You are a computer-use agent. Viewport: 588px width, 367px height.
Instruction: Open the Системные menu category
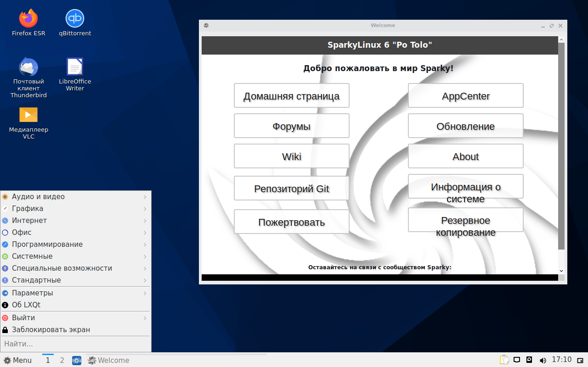pyautogui.click(x=76, y=256)
